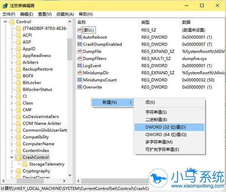Screen dimensions: 226x192
Task: Click the StorageTelemetry folder icon
Action: [25, 164]
